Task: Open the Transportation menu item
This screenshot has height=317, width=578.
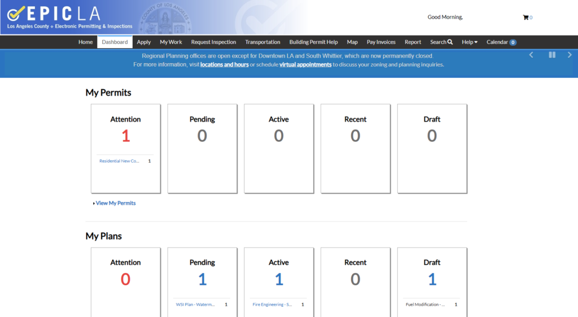Action: [x=262, y=42]
